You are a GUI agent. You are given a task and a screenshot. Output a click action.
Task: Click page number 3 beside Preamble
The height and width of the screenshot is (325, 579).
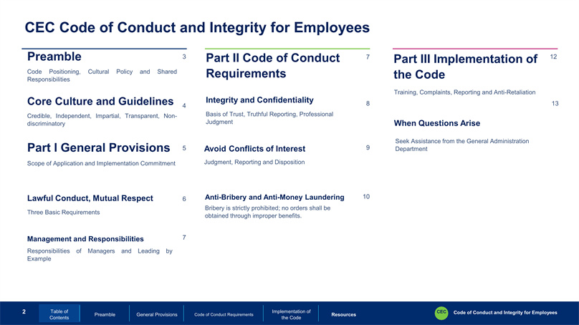(x=184, y=57)
